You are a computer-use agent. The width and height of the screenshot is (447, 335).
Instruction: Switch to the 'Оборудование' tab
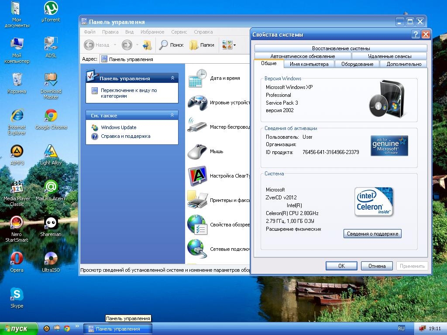(x=357, y=64)
